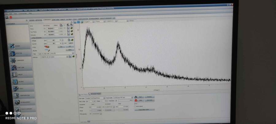The width and height of the screenshot is (276, 124).
Task: Click the save icon in top toolbar
Action: point(7,17)
